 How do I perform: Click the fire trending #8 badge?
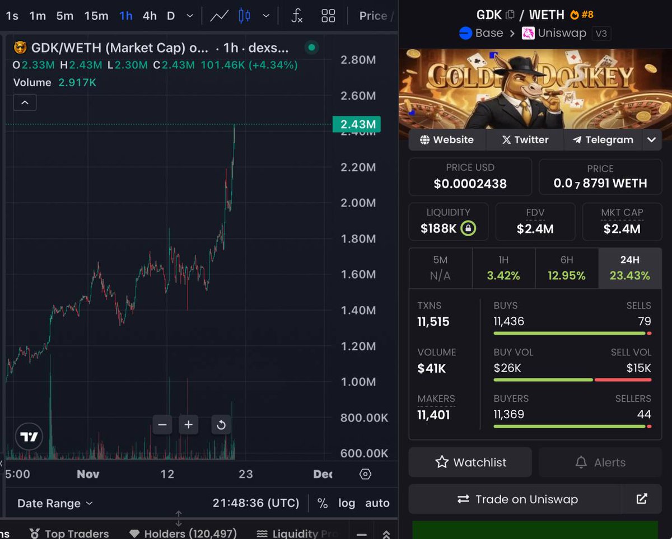point(581,15)
